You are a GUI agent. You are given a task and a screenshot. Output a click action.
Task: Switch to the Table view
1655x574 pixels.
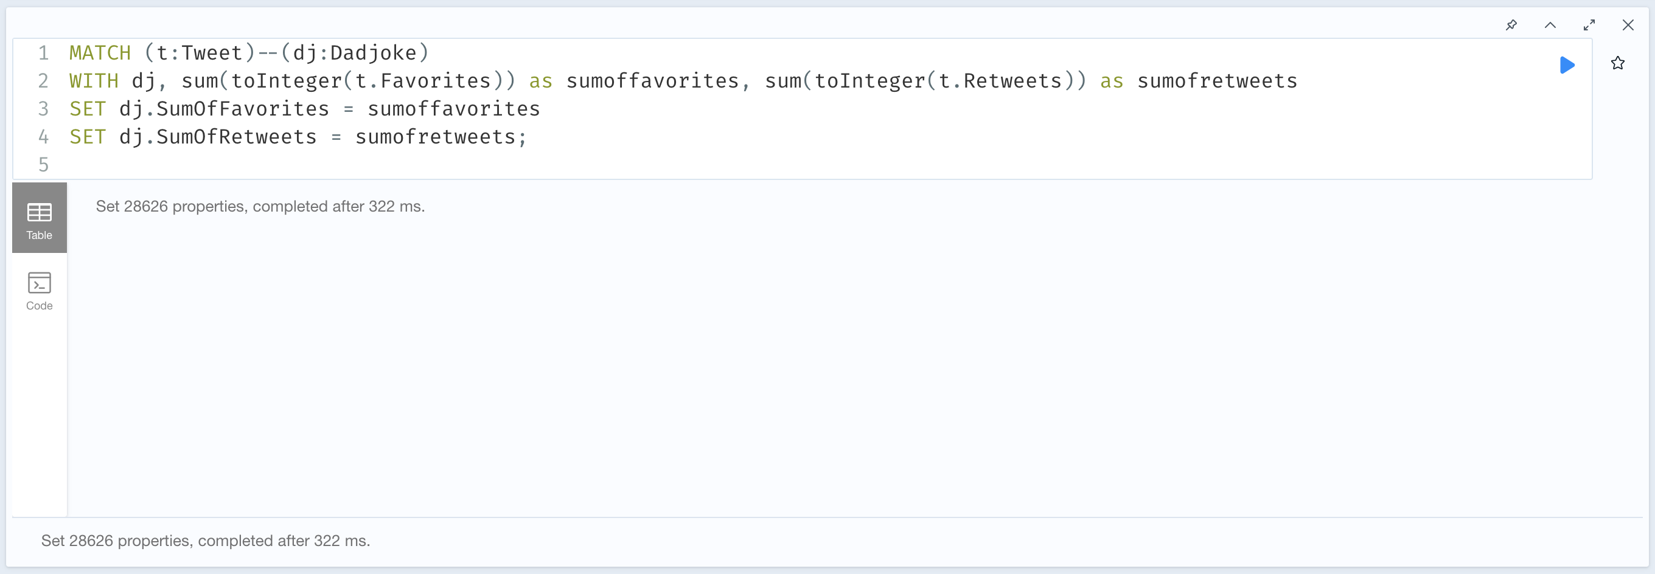(x=39, y=218)
